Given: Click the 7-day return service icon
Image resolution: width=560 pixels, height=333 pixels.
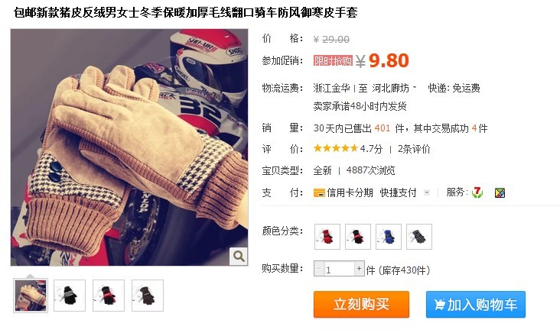Looking at the screenshot, I should (477, 192).
